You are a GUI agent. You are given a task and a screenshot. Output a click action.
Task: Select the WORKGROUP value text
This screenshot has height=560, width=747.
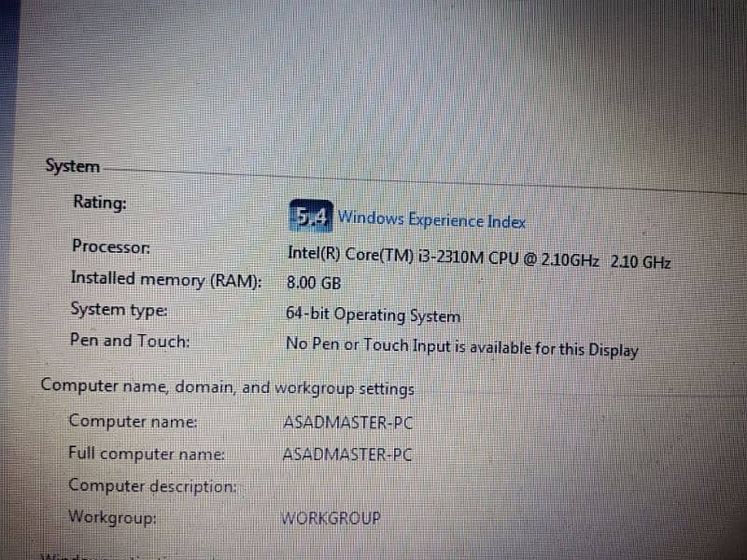(x=331, y=518)
